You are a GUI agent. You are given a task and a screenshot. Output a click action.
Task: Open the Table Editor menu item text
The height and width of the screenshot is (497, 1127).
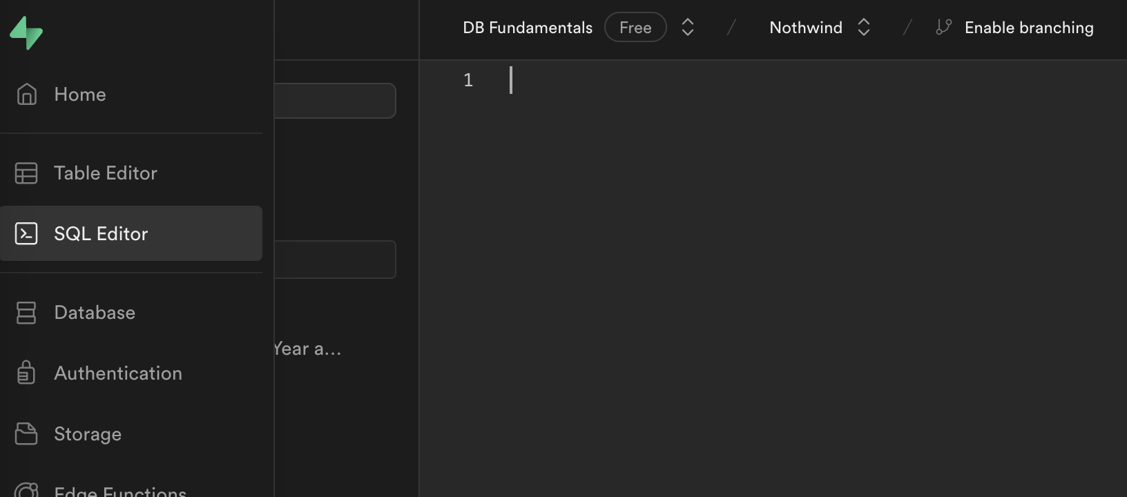[x=106, y=173]
